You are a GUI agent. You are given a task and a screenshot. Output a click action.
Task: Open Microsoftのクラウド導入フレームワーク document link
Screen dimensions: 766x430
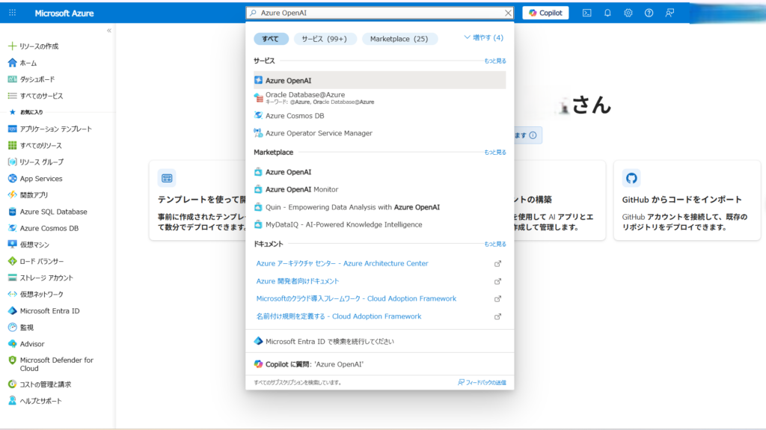tap(356, 298)
